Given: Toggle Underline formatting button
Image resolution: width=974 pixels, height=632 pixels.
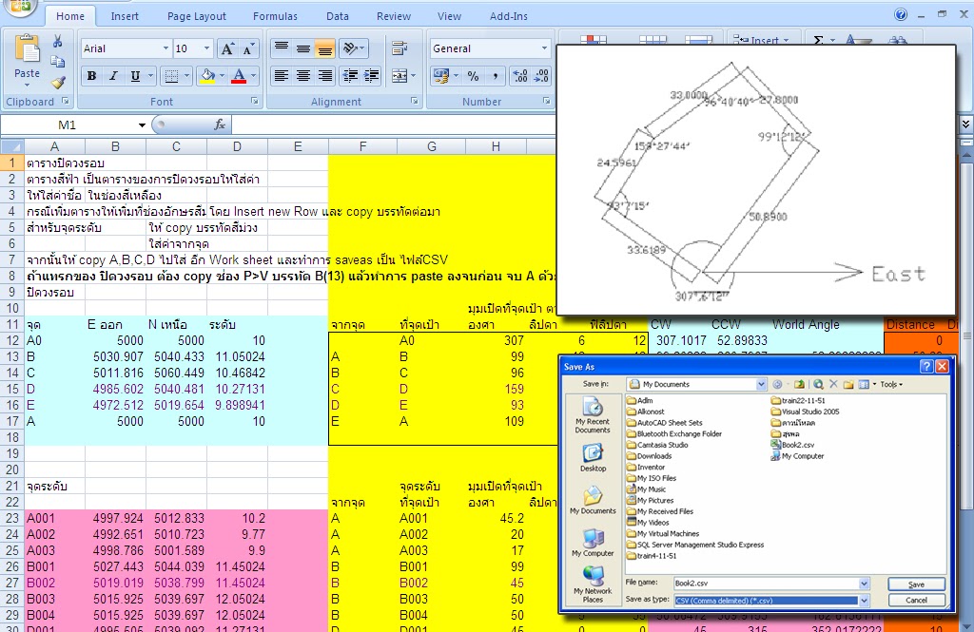Looking at the screenshot, I should [x=135, y=76].
